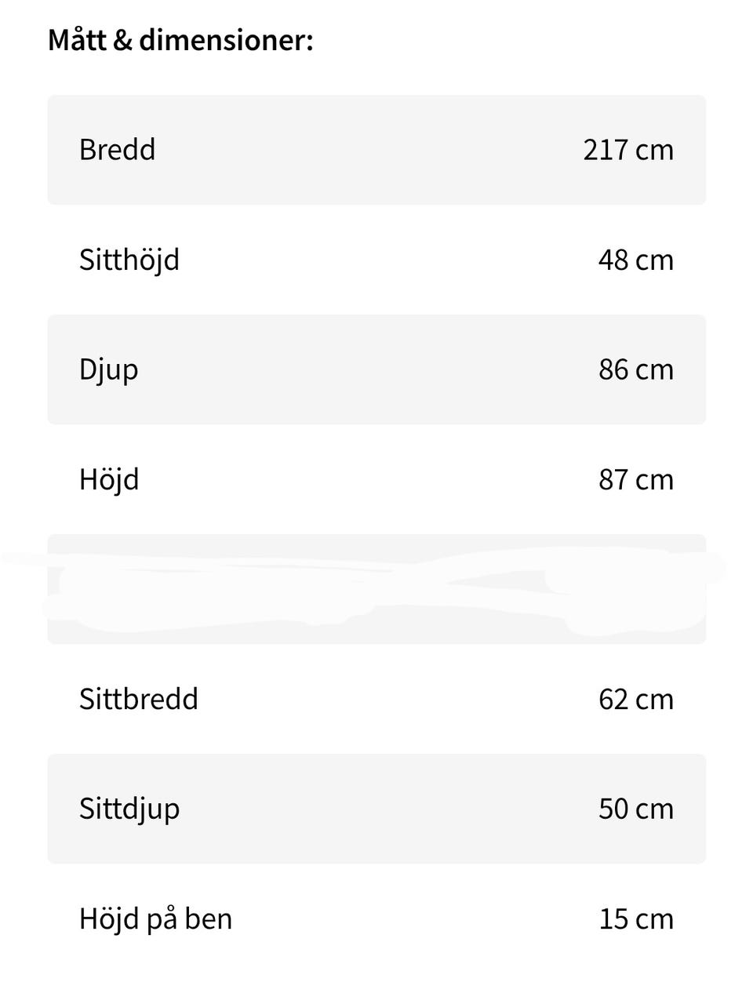Select the Sittdjup label
The image size is (753, 993).
[129, 809]
